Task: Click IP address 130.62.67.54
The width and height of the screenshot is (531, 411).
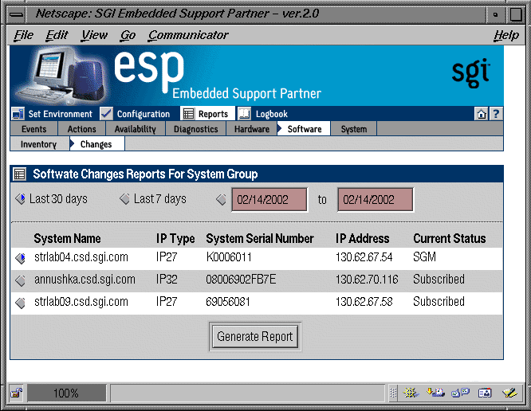Action: [364, 257]
